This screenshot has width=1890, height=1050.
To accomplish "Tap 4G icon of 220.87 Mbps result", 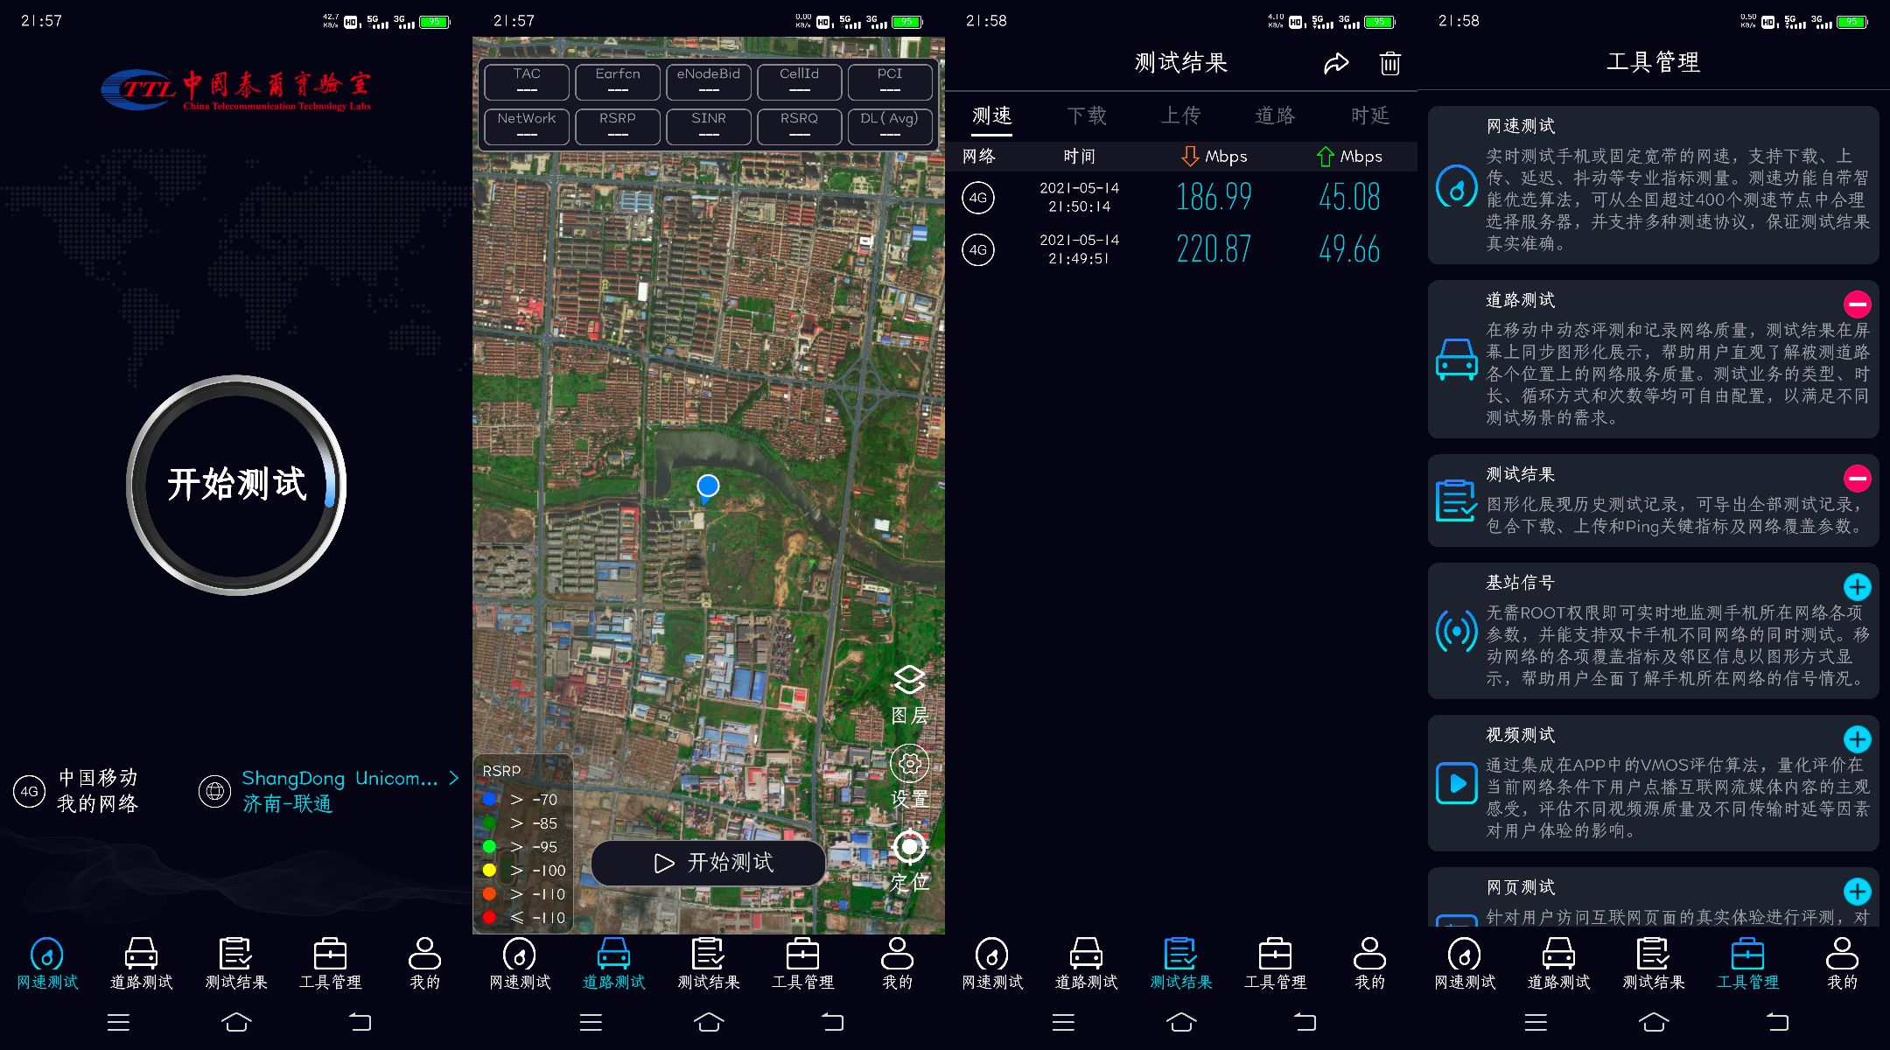I will pyautogui.click(x=977, y=249).
